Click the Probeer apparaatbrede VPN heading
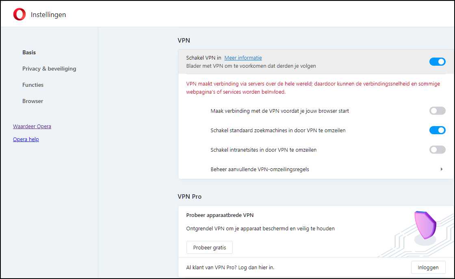Viewport: 455px width, 279px height. click(220, 215)
